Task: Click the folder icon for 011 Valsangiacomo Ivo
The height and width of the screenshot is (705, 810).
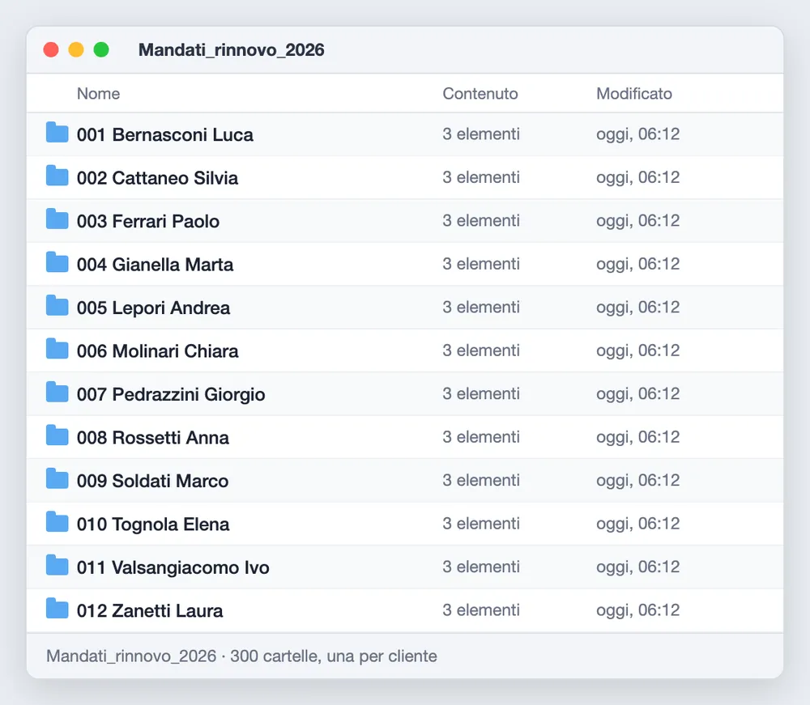Action: (x=57, y=566)
